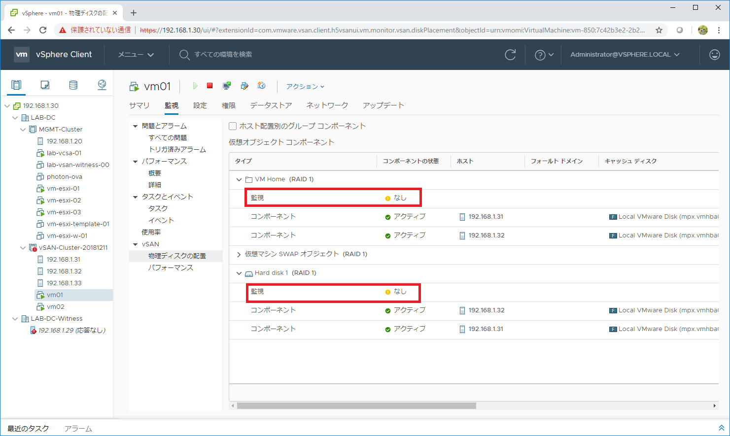Open the smiley feedback icon
The image size is (730, 436).
tap(714, 55)
